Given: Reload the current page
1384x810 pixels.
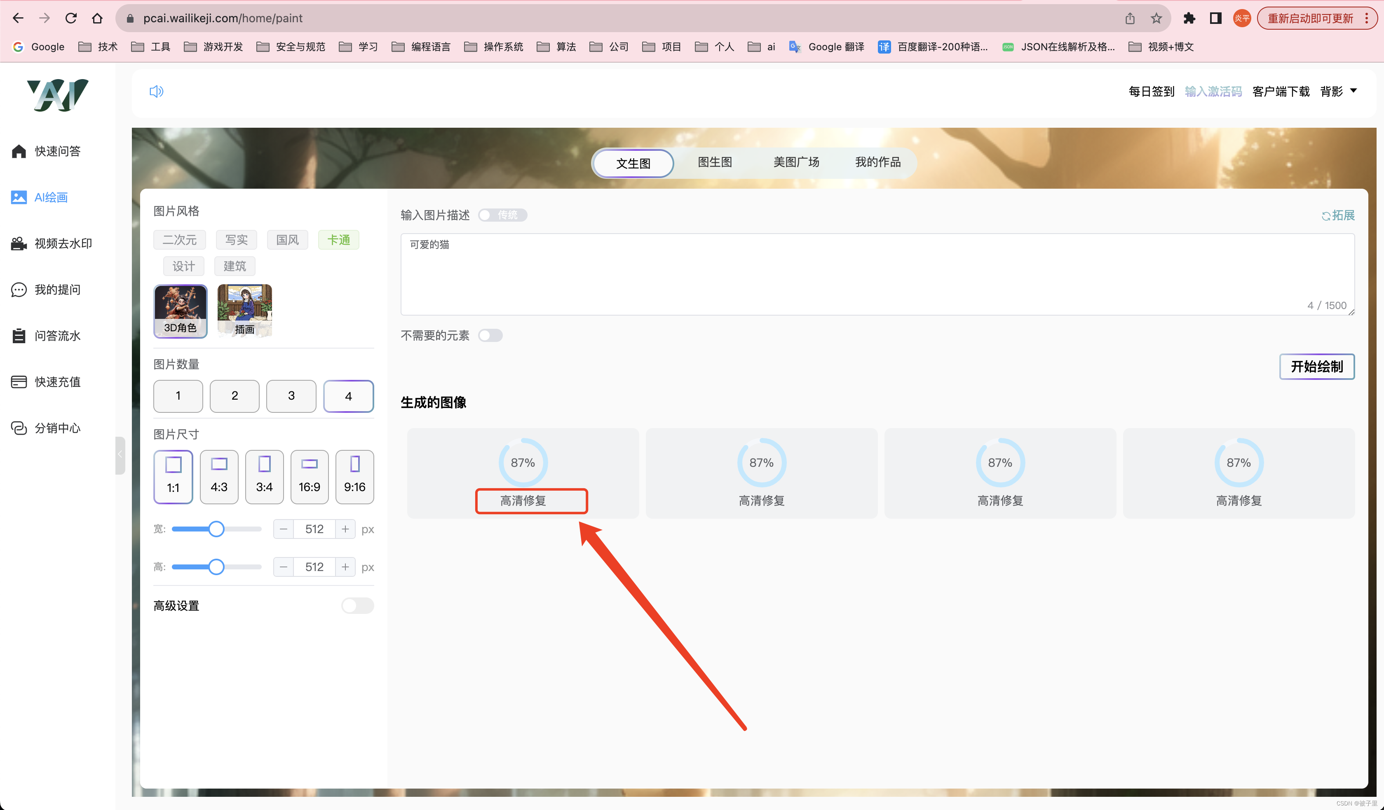Looking at the screenshot, I should [x=71, y=18].
